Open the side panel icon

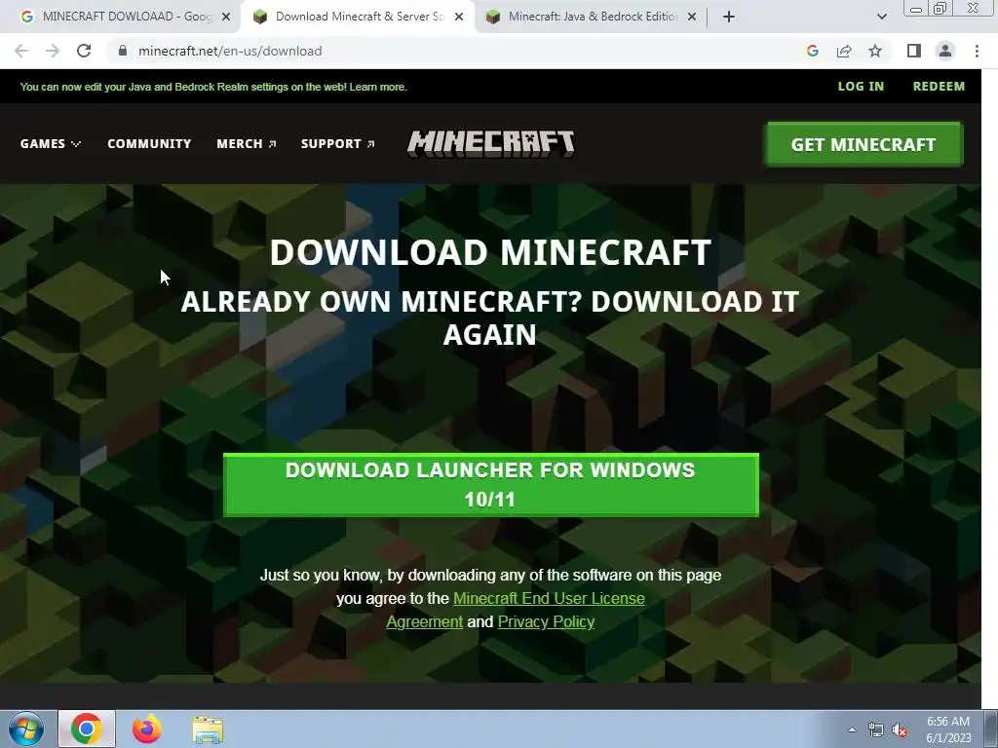tap(914, 51)
